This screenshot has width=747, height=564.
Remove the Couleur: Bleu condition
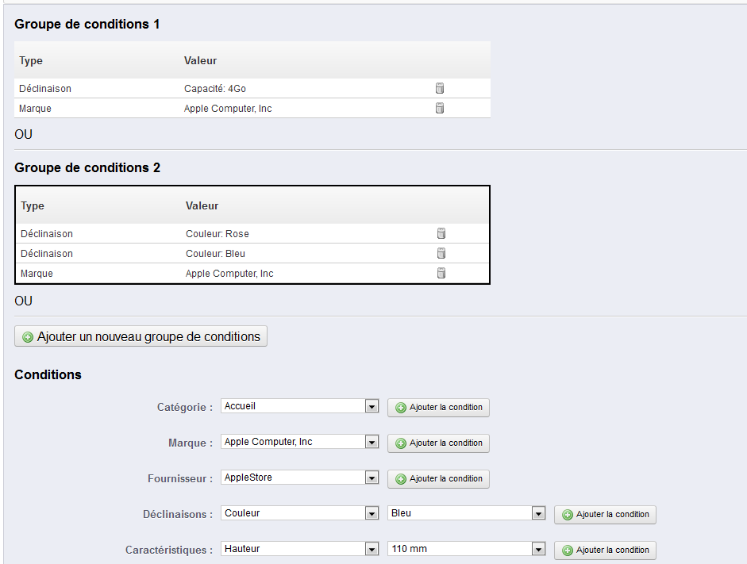click(441, 253)
